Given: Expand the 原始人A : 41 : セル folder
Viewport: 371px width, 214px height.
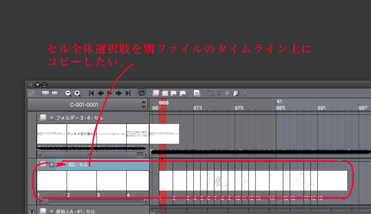Looking at the screenshot, I should coord(51,211).
